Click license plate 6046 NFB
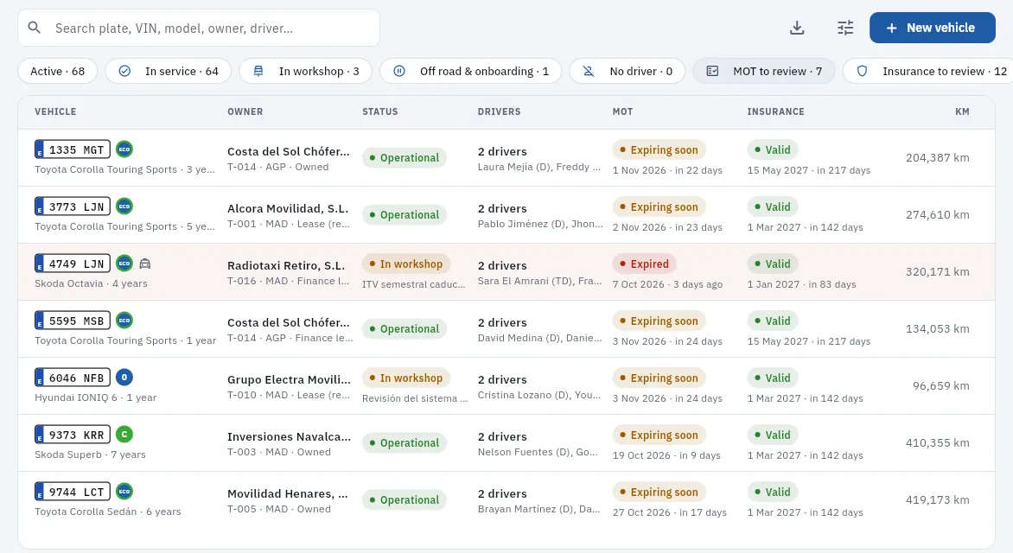This screenshot has width=1013, height=553. tap(73, 378)
